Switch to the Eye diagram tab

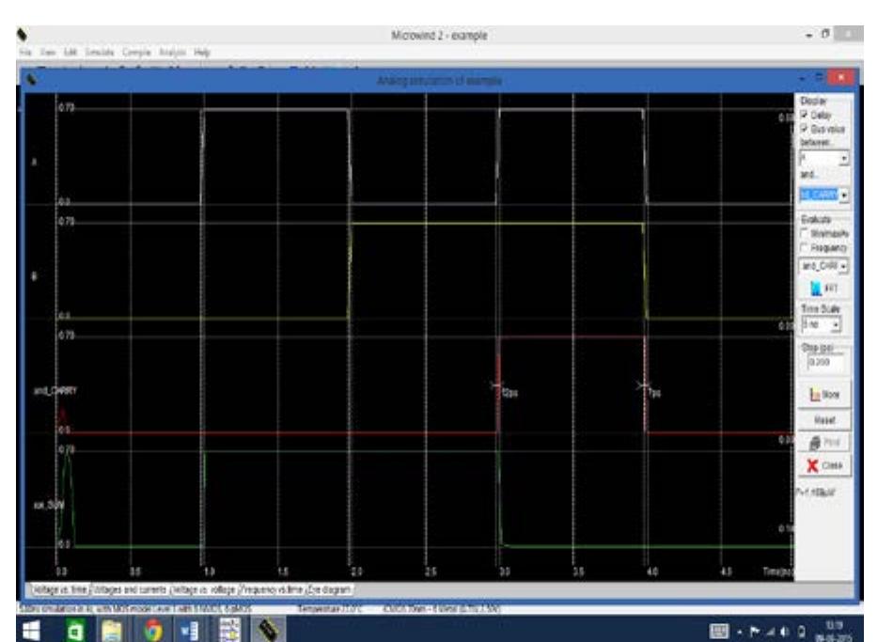click(326, 588)
